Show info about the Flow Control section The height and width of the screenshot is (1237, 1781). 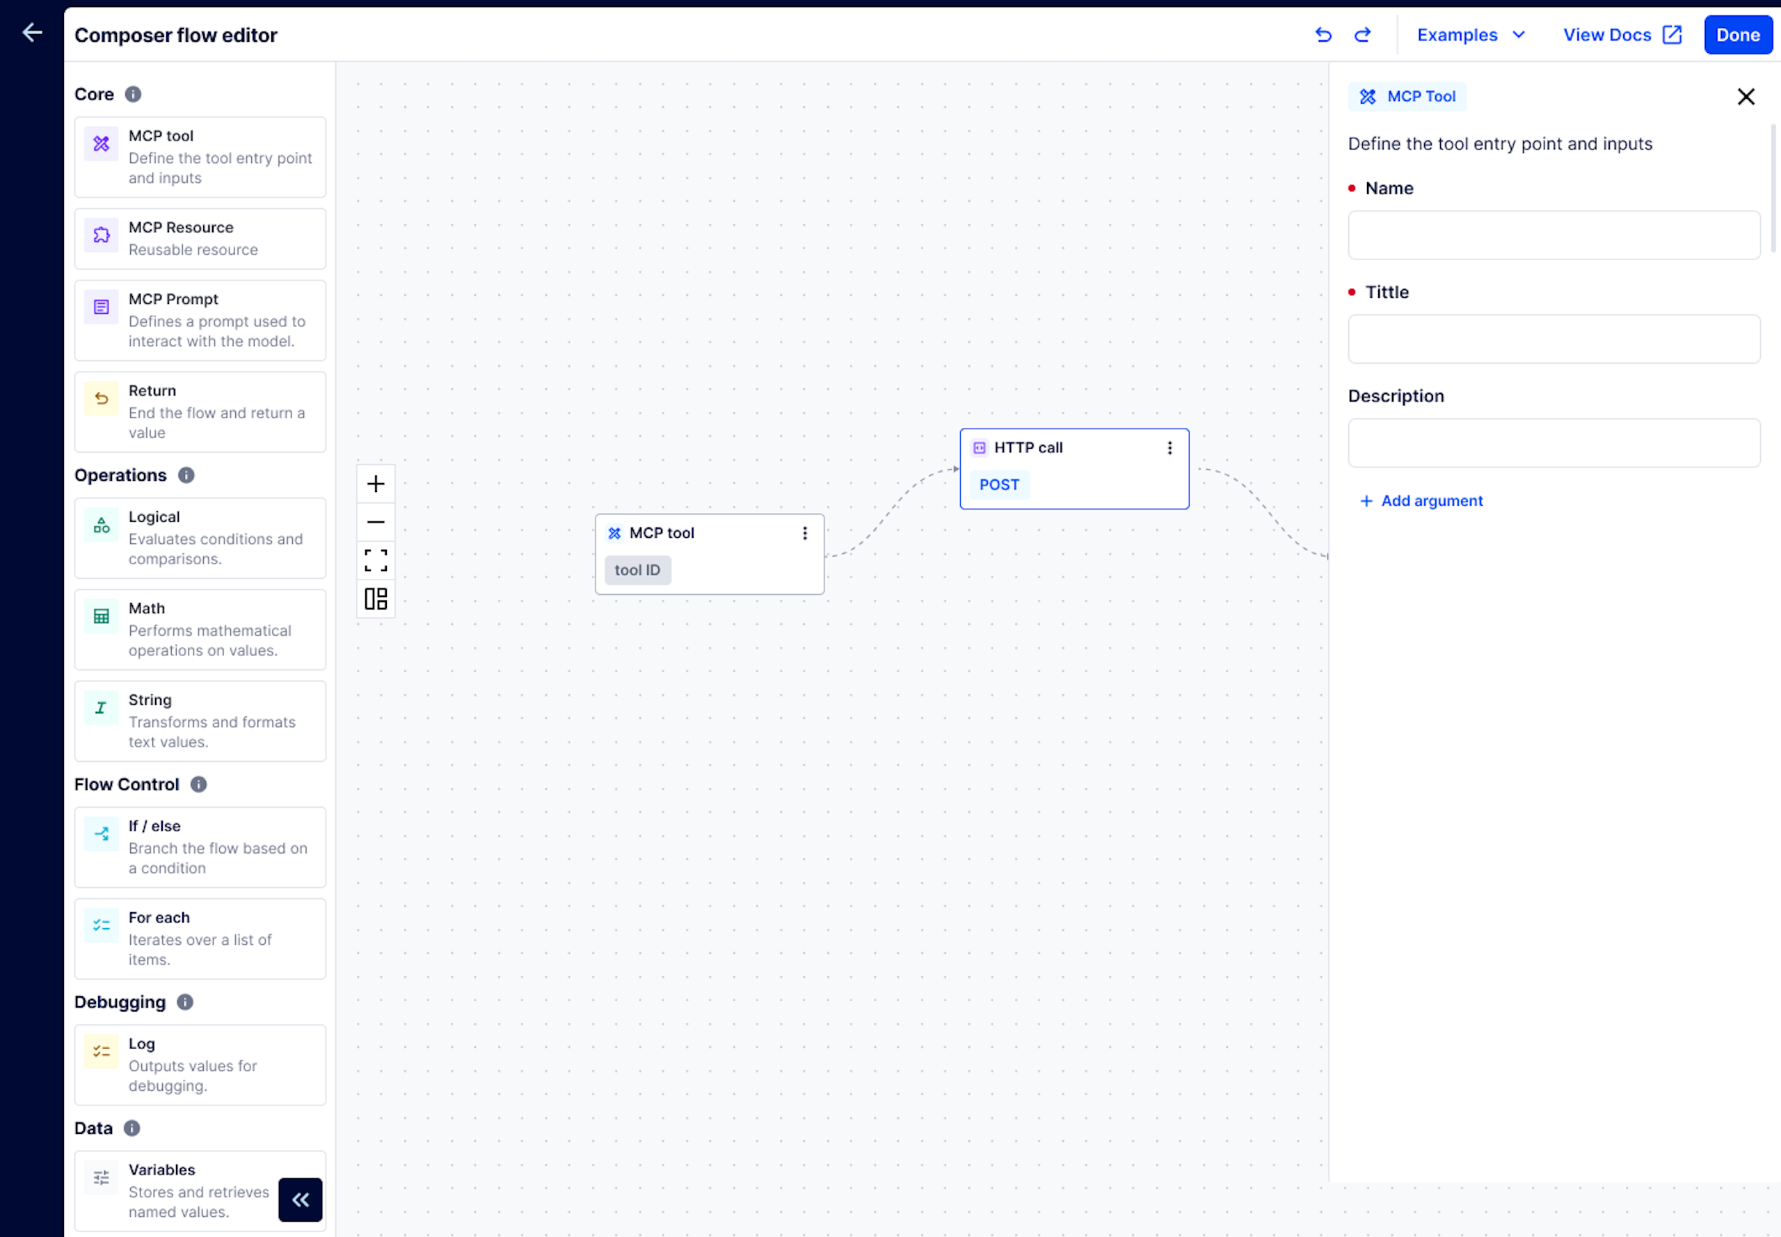198,784
